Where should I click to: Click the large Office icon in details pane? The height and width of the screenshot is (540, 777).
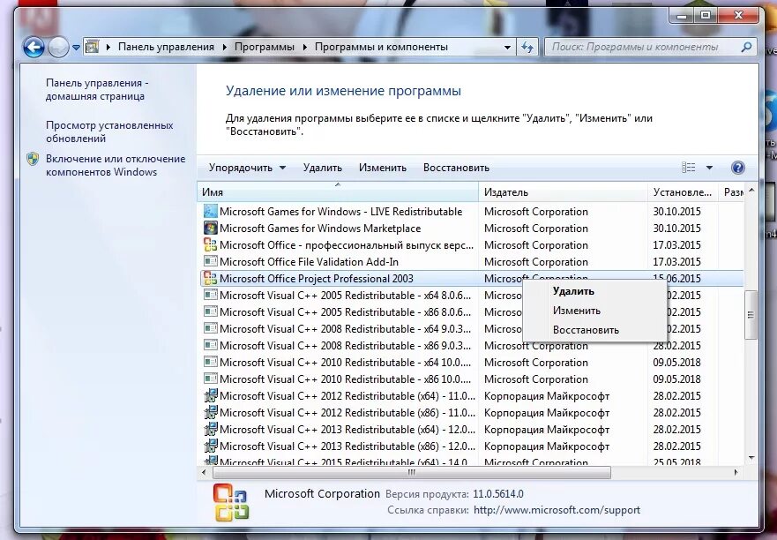tap(231, 502)
